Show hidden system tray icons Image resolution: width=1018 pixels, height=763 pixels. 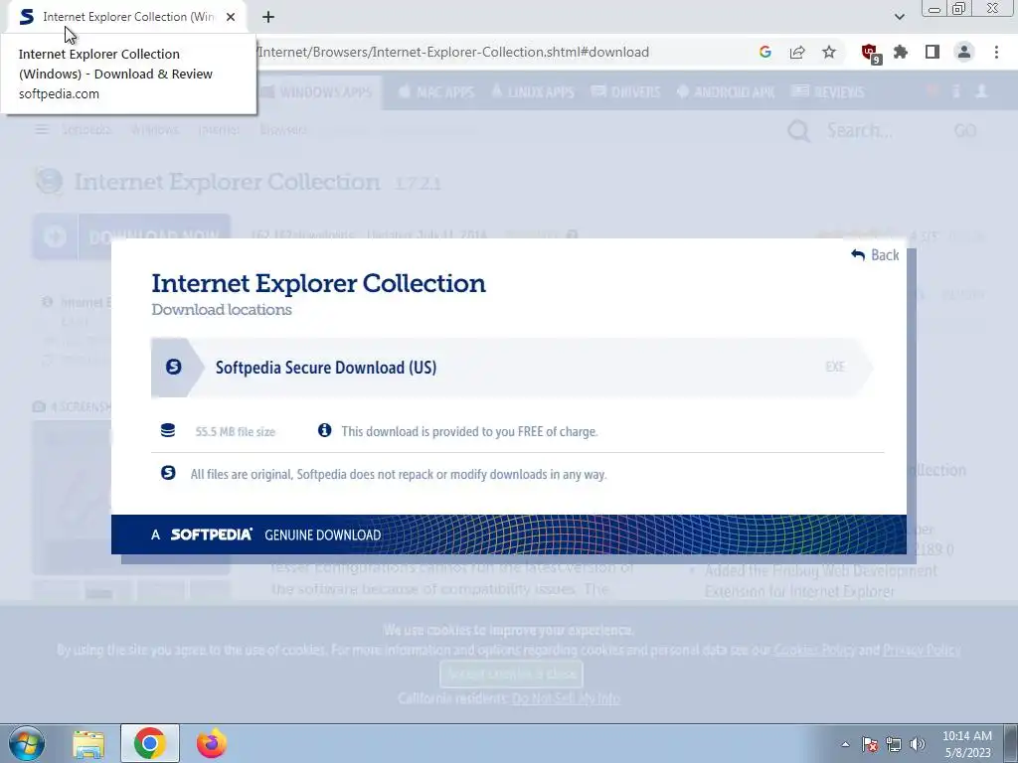point(845,744)
